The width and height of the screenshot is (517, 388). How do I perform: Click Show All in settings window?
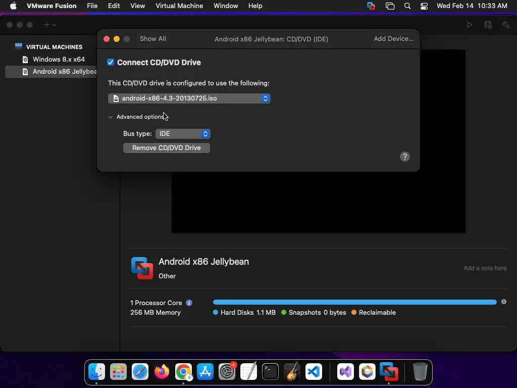152,38
